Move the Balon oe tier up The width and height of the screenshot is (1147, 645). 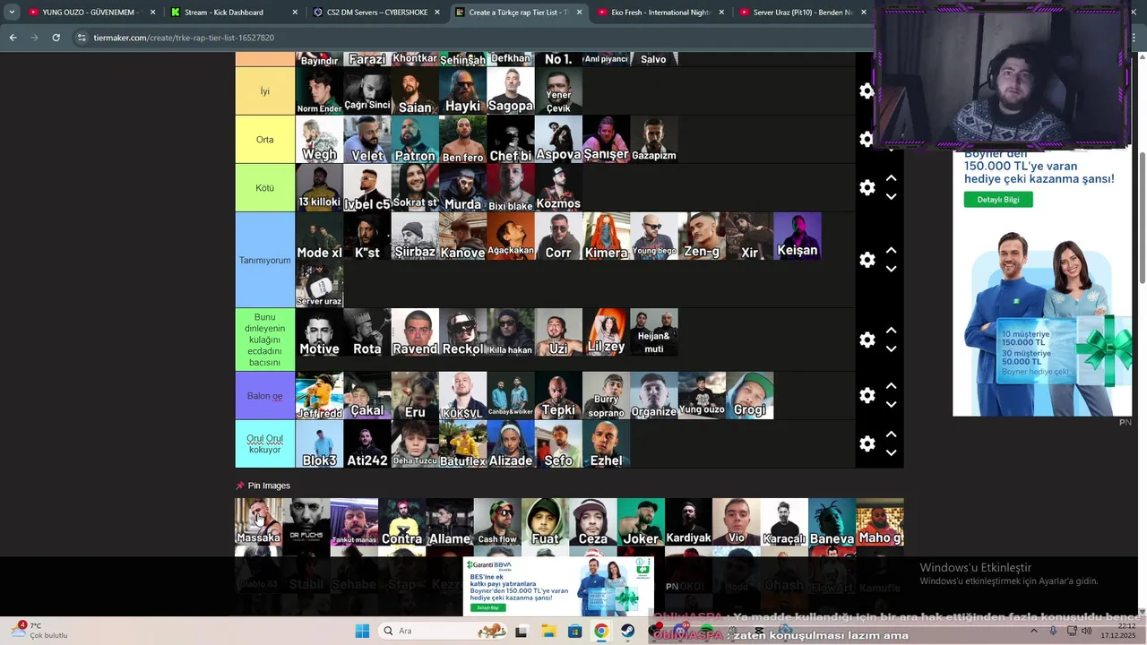coord(891,386)
